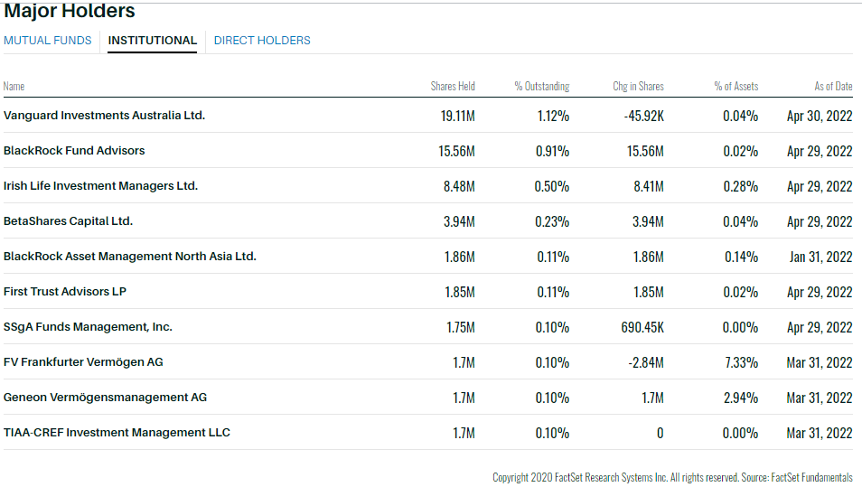The height and width of the screenshot is (487, 862).
Task: Click the Mar 31, 2022 date for TIAA-CREF
Action: pyautogui.click(x=820, y=433)
